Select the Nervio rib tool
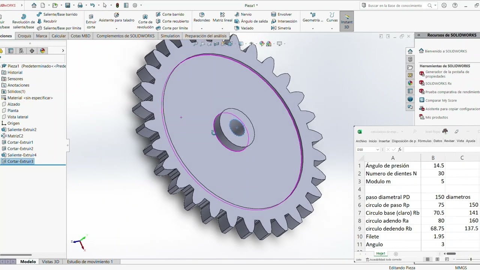Screen dimensions: 480x270 pyautogui.click(x=243, y=14)
